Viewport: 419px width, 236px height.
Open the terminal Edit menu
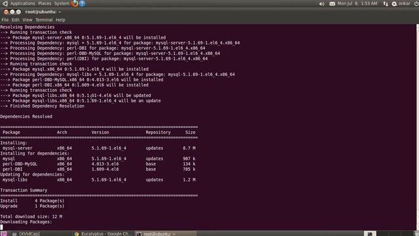click(x=15, y=20)
